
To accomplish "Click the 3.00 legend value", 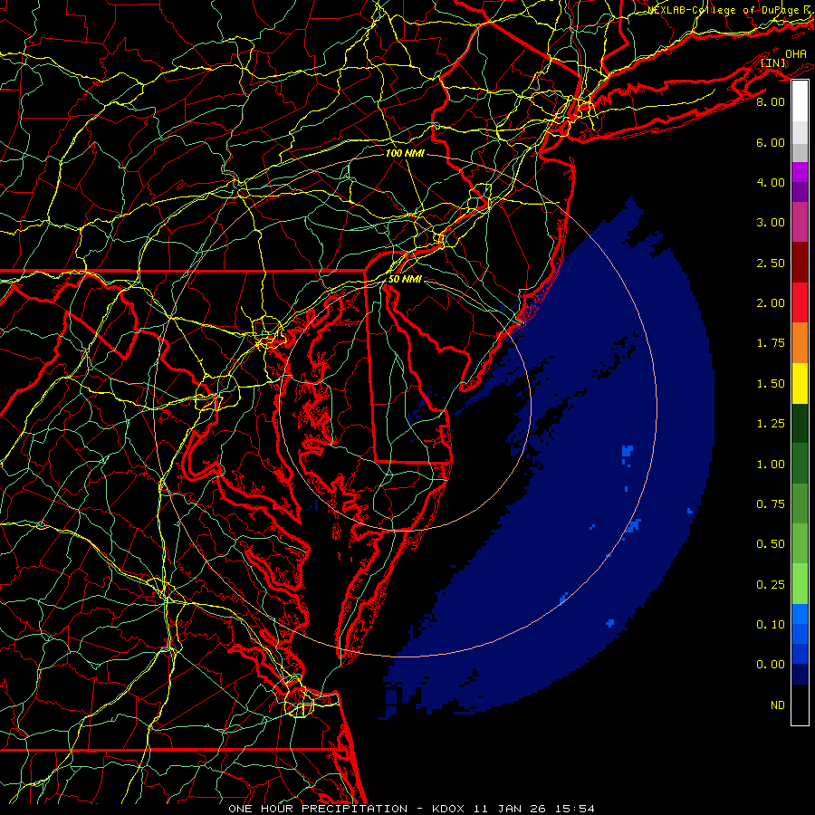I will 771,223.
